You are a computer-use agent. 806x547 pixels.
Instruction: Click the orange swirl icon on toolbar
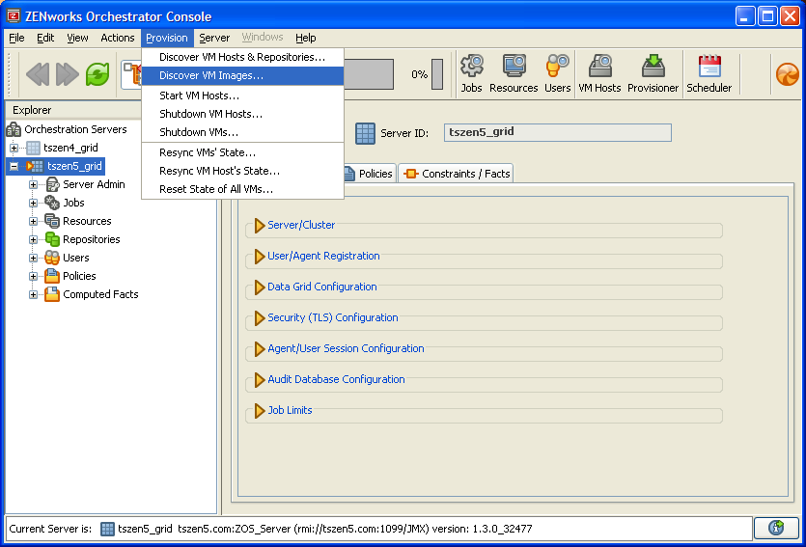[788, 74]
